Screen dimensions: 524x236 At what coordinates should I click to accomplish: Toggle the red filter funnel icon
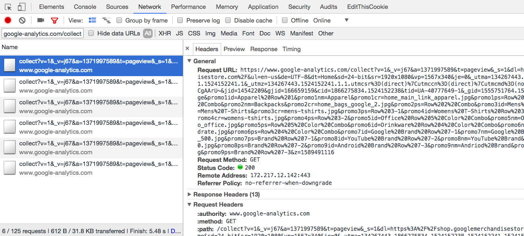click(54, 21)
